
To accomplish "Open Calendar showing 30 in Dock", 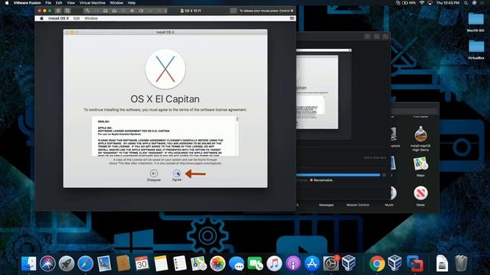I will [142, 264].
